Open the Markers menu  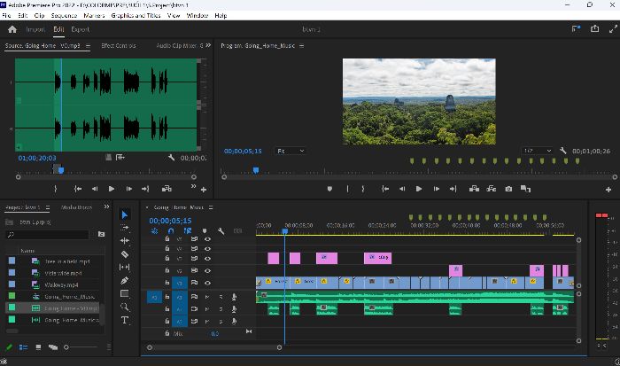[94, 15]
